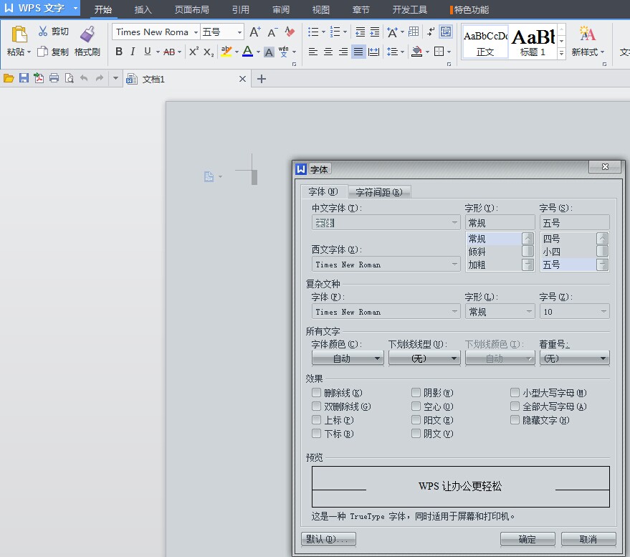Click the phonetic guide wén icon

tap(283, 52)
